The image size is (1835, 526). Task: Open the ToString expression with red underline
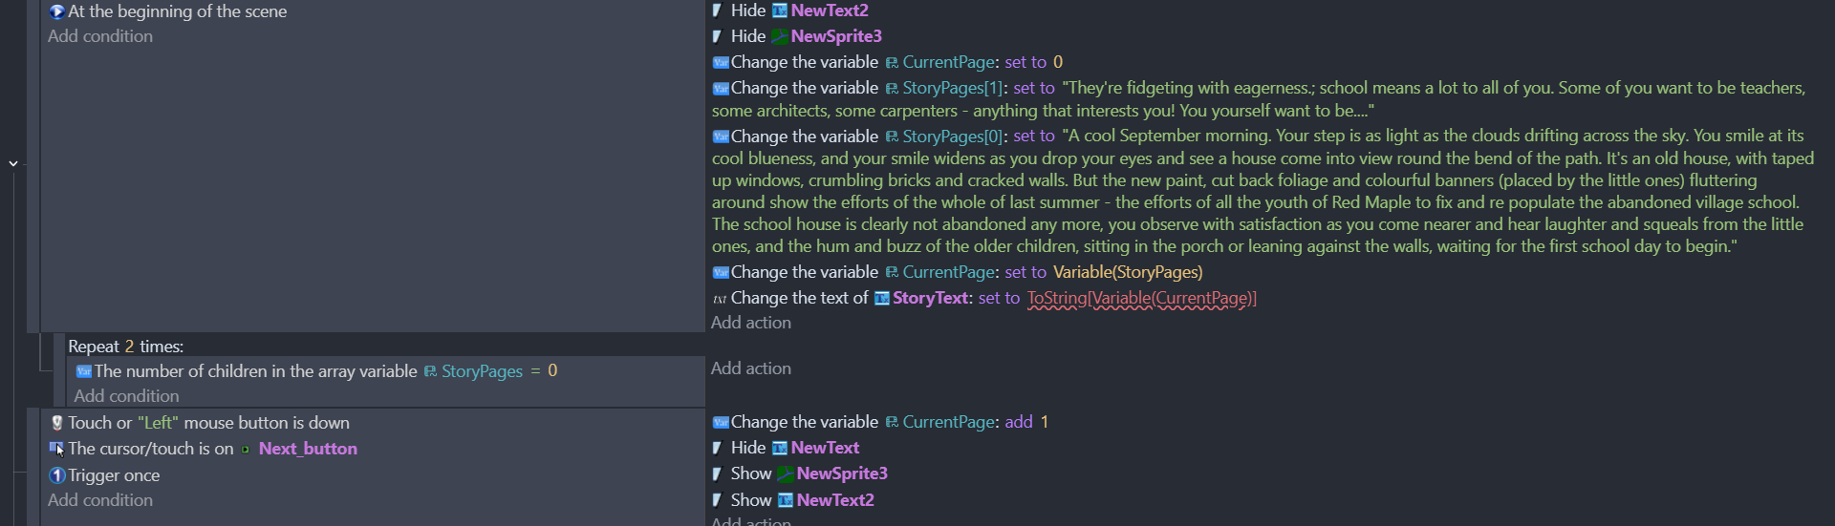(1141, 299)
